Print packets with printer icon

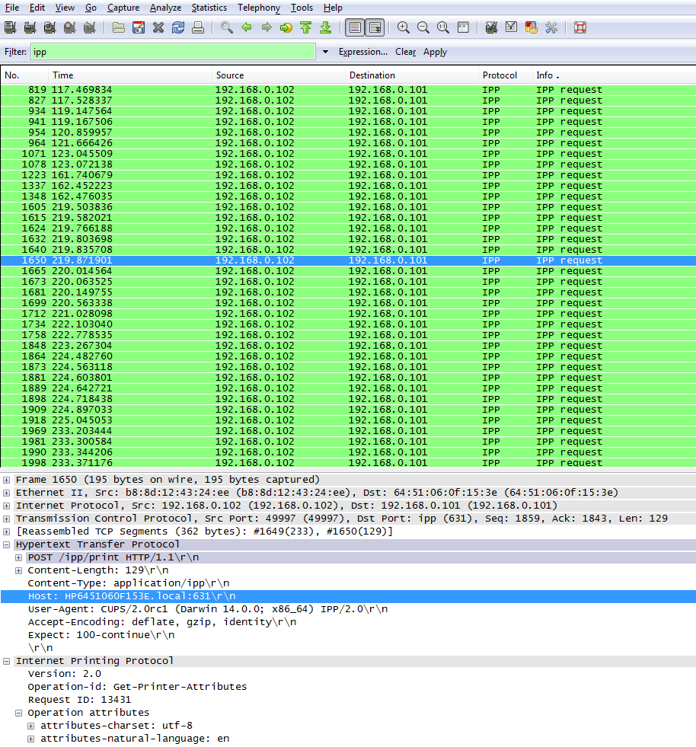point(198,27)
